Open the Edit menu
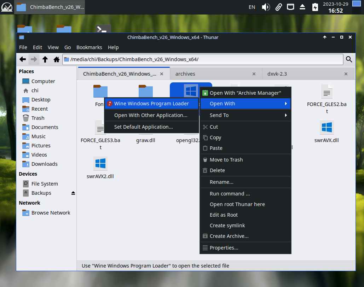 pos(37,47)
